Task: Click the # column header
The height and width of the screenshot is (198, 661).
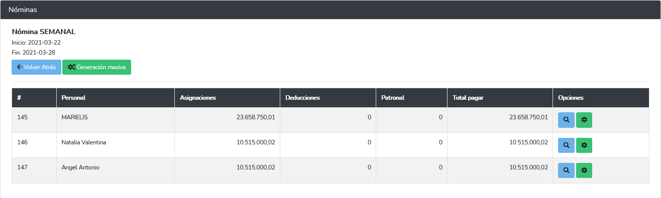Action: (34, 98)
